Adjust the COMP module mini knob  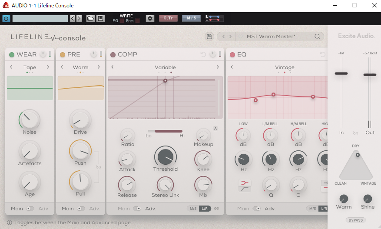tap(212, 54)
